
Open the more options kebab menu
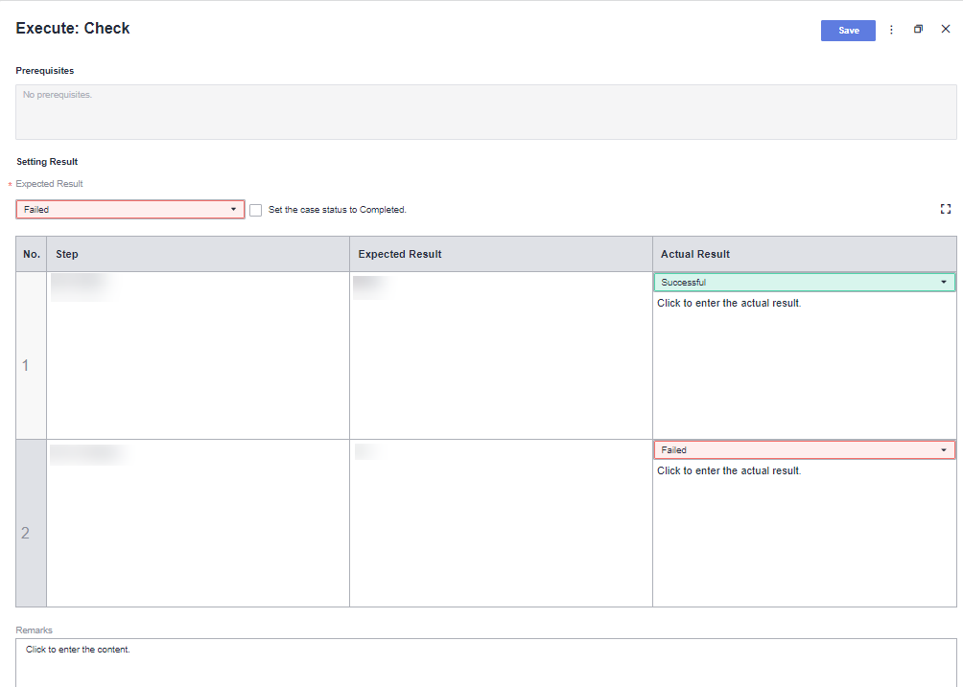891,31
